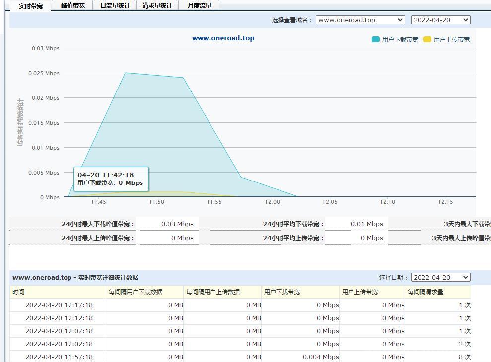This screenshot has width=491, height=362.
Task: Click the 11:50 label on chart axis
Action: click(x=156, y=202)
